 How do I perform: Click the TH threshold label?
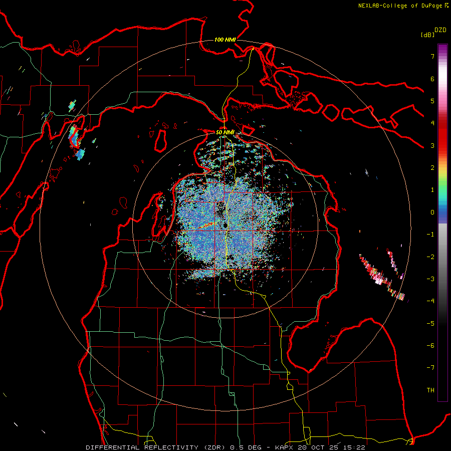pyautogui.click(x=430, y=390)
